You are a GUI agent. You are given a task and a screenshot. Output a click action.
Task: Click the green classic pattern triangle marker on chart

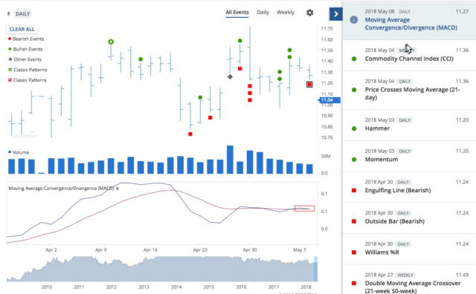111,42
